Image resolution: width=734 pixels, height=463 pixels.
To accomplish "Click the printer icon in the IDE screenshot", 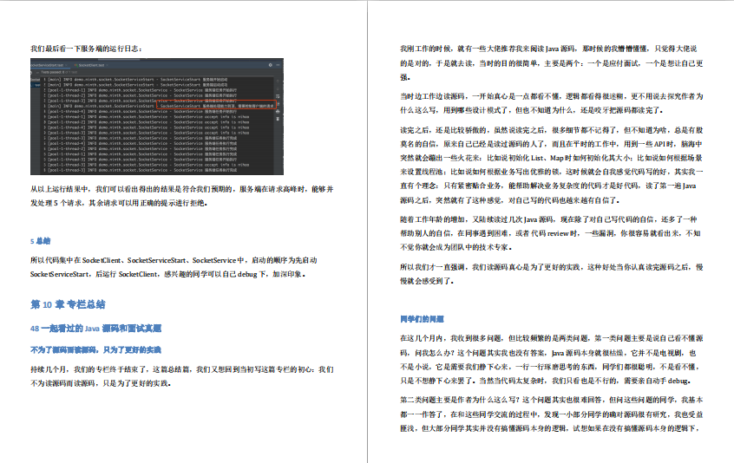I will (x=278, y=112).
